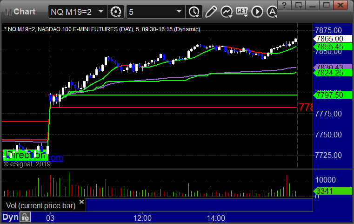Viewport: 354px width, 224px height.
Task: Maximize the chart window
Action: pos(326,5)
